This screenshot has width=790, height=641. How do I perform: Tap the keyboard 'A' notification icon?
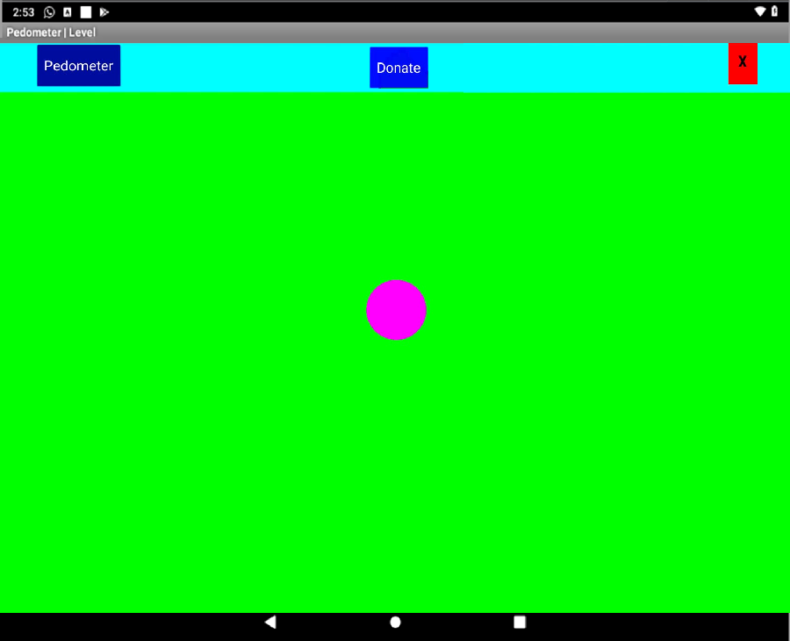coord(67,12)
